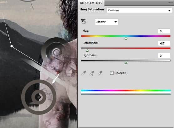
Task: Click the Lightness value field
Action: point(164,56)
